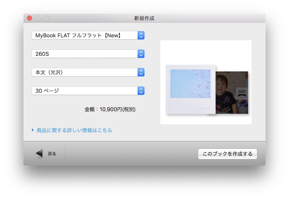Open the MyBook FLAT フルフラット product dropdown
Image resolution: width=289 pixels, height=199 pixels.
point(88,35)
